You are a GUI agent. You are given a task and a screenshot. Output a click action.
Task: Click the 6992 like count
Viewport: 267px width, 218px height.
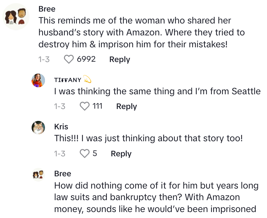pyautogui.click(x=86, y=59)
